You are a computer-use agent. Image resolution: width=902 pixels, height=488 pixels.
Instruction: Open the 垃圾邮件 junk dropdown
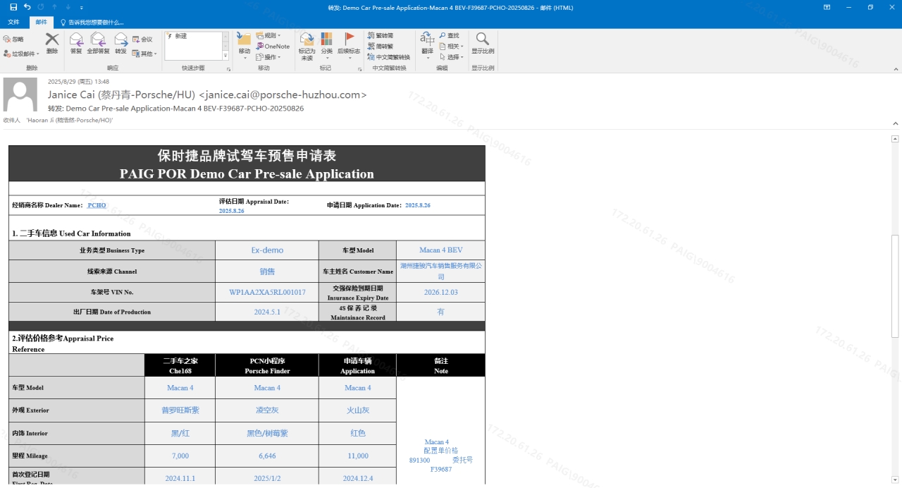[21, 54]
